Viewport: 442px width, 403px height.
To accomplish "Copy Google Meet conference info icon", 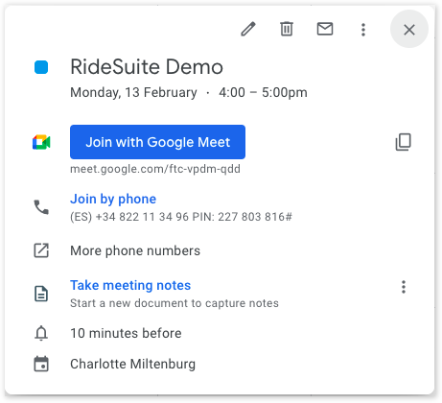I will pos(404,142).
